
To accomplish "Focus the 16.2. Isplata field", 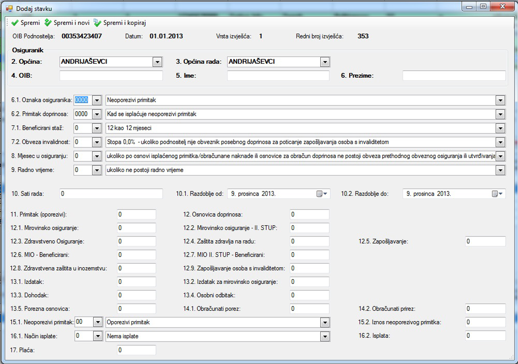I will [x=485, y=336].
